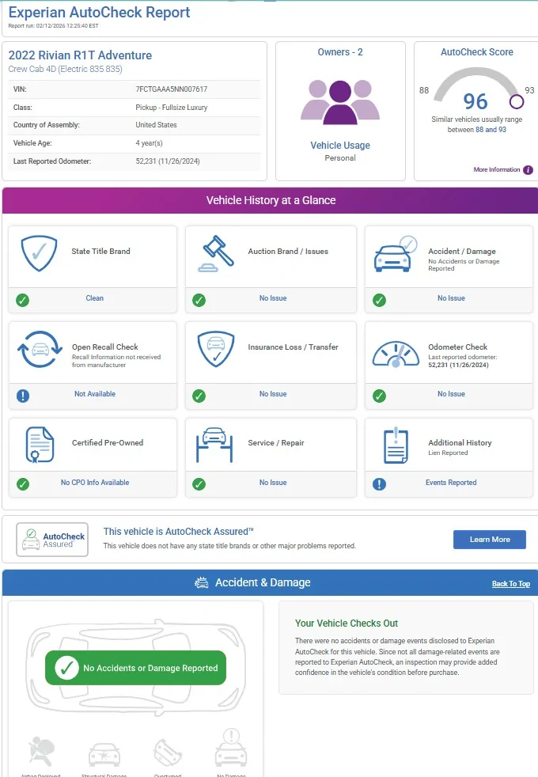Click the blue exclamation beside Not Available
This screenshot has height=777, width=538.
pos(23,396)
